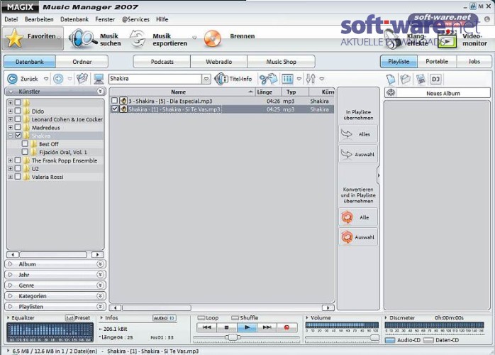Image resolution: width=495 pixels, height=355 pixels.
Task: Go back with Zurück arrow icon
Action: [12, 79]
